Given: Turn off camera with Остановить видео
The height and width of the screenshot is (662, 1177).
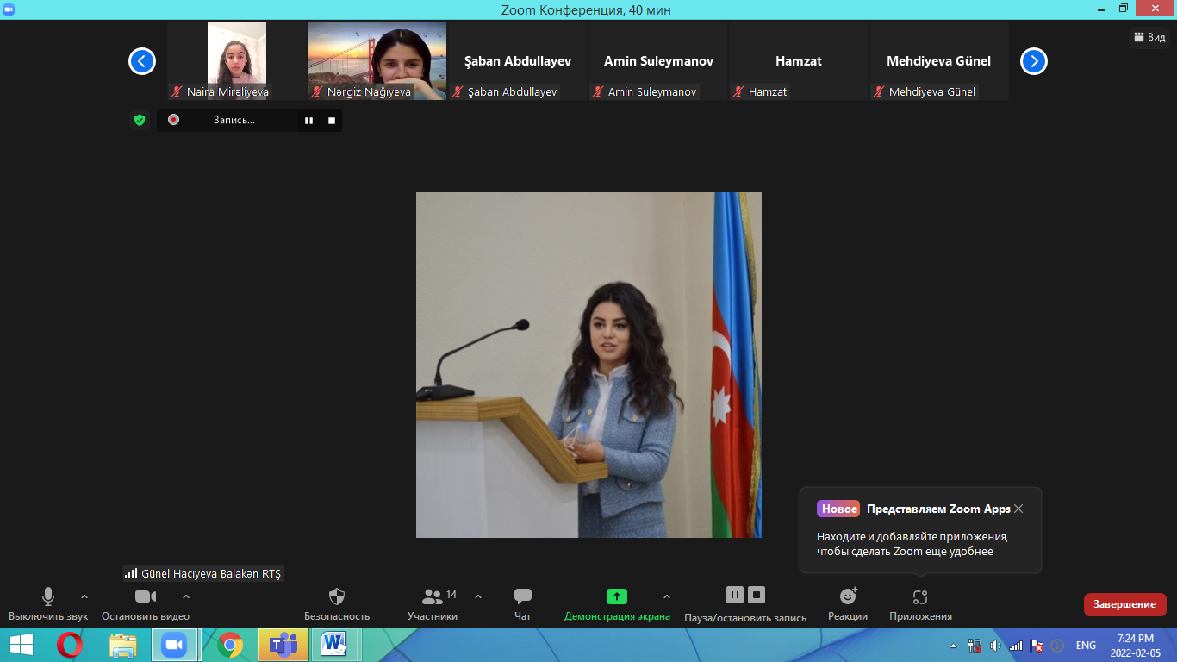Looking at the screenshot, I should 146,597.
